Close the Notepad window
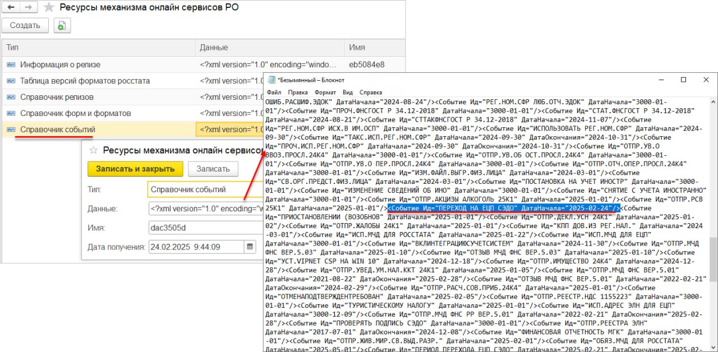The width and height of the screenshot is (718, 352). pyautogui.click(x=706, y=80)
